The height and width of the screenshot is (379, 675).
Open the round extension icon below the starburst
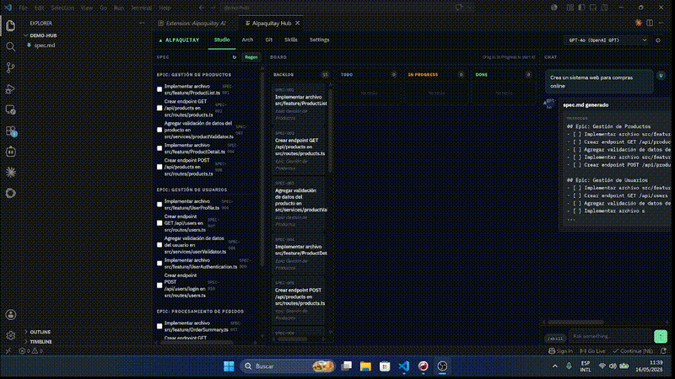11,194
